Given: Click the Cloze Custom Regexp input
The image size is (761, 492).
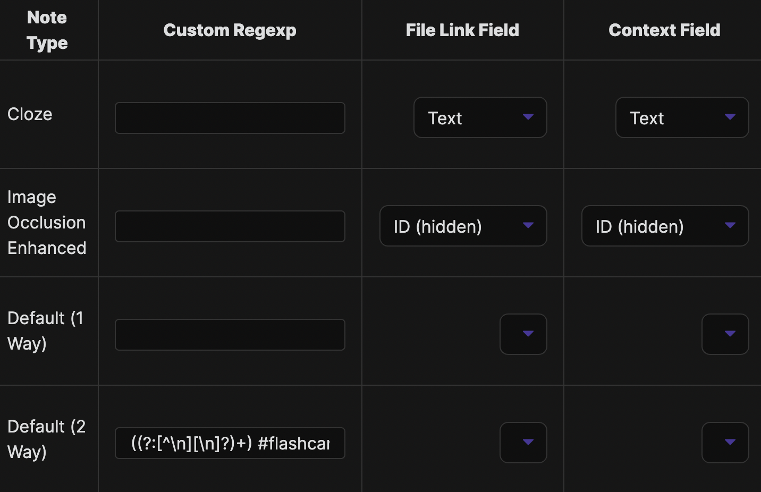Looking at the screenshot, I should (x=230, y=118).
